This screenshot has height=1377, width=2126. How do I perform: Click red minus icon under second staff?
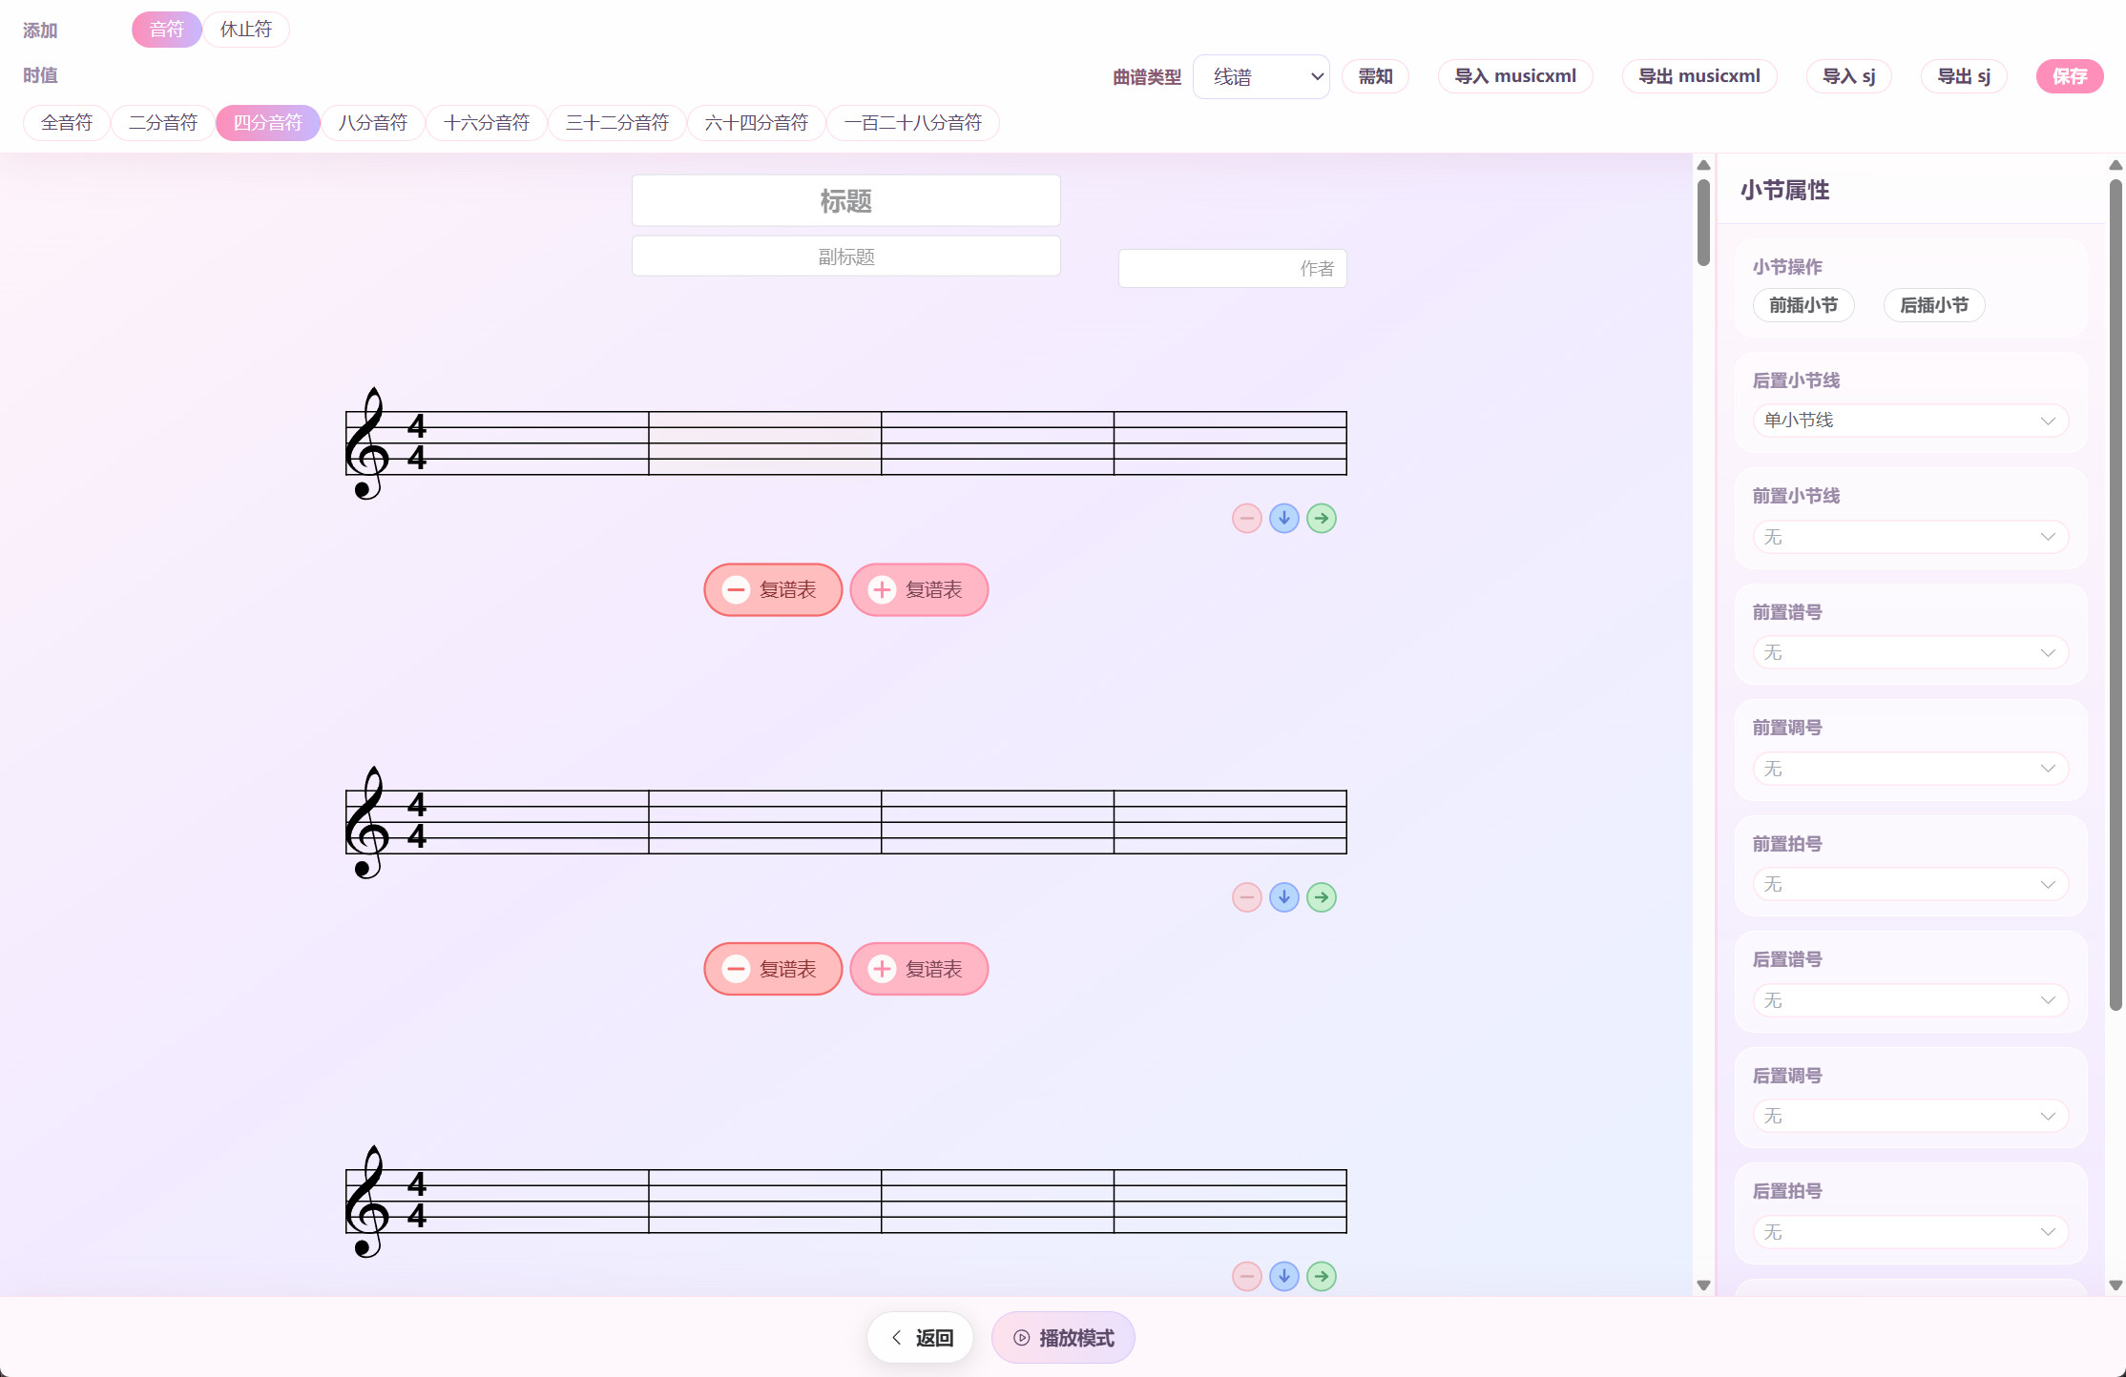(x=1246, y=897)
